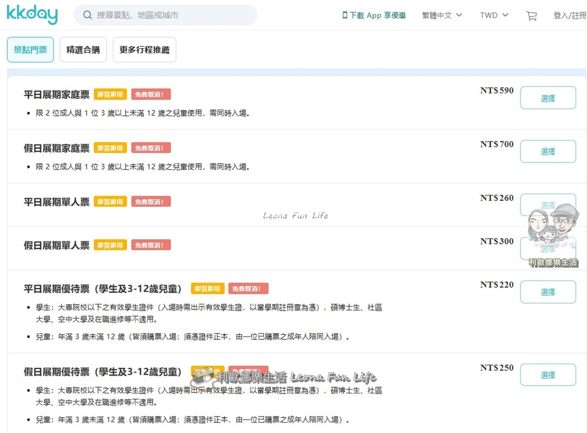Click the 即買即用 badge on 假日展期單人票
Image resolution: width=587 pixels, height=433 pixels.
[x=111, y=245]
